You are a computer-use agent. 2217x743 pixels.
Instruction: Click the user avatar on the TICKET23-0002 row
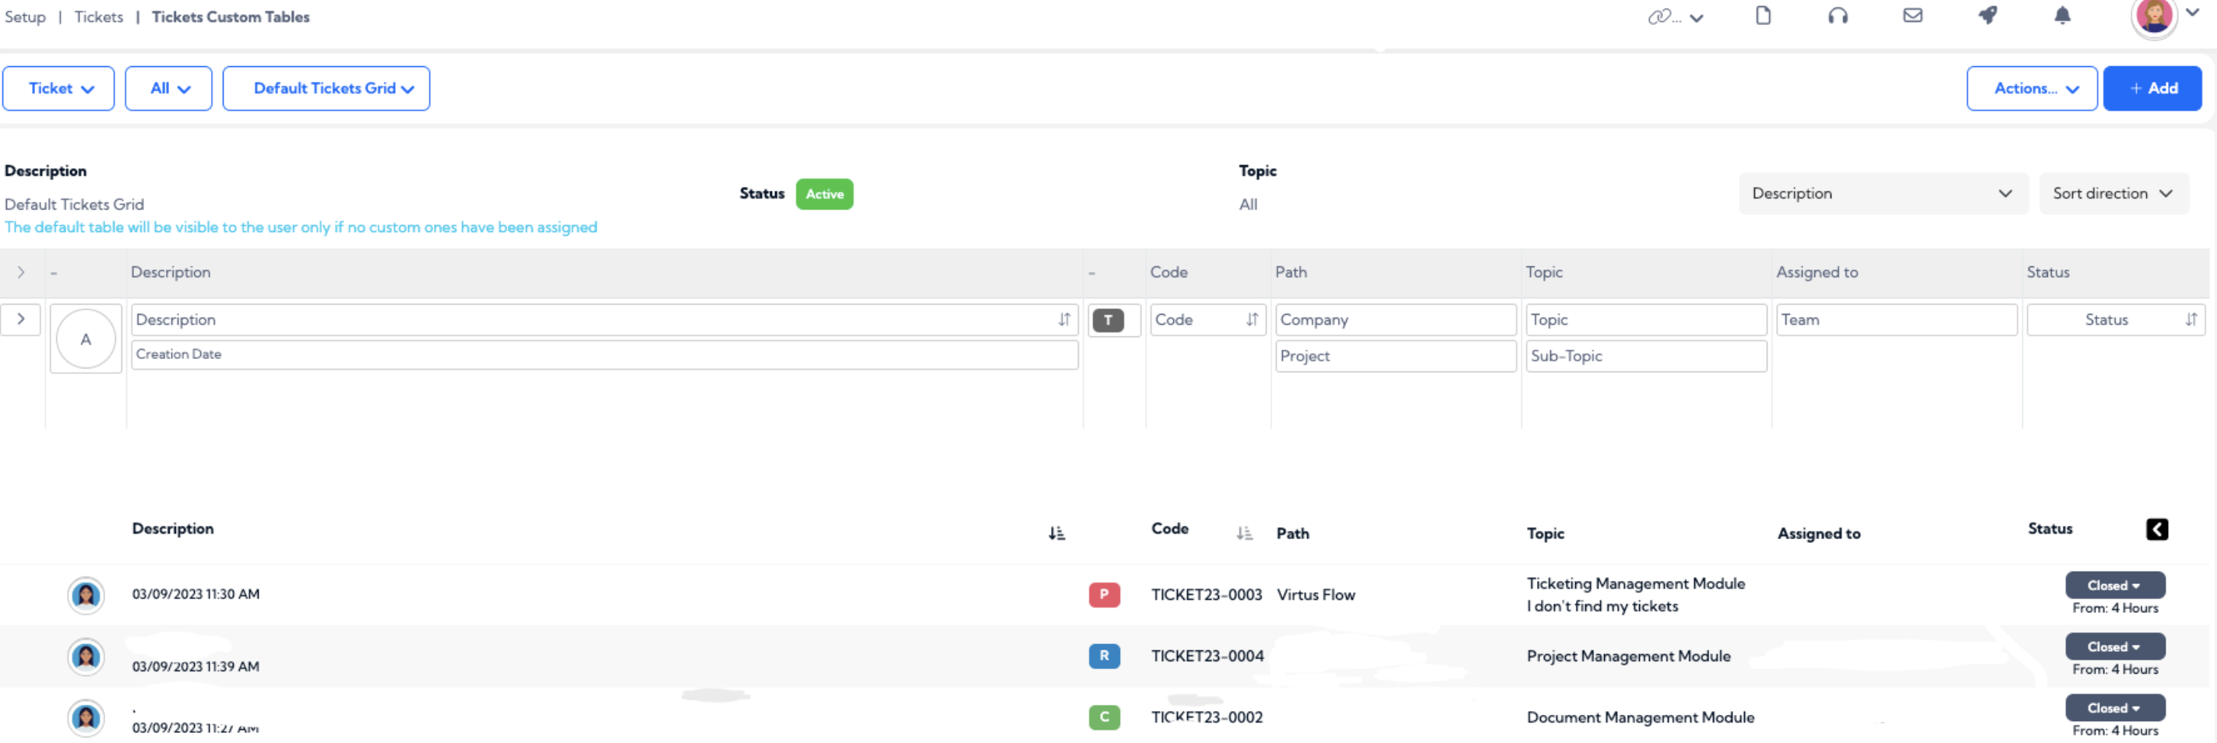click(86, 718)
